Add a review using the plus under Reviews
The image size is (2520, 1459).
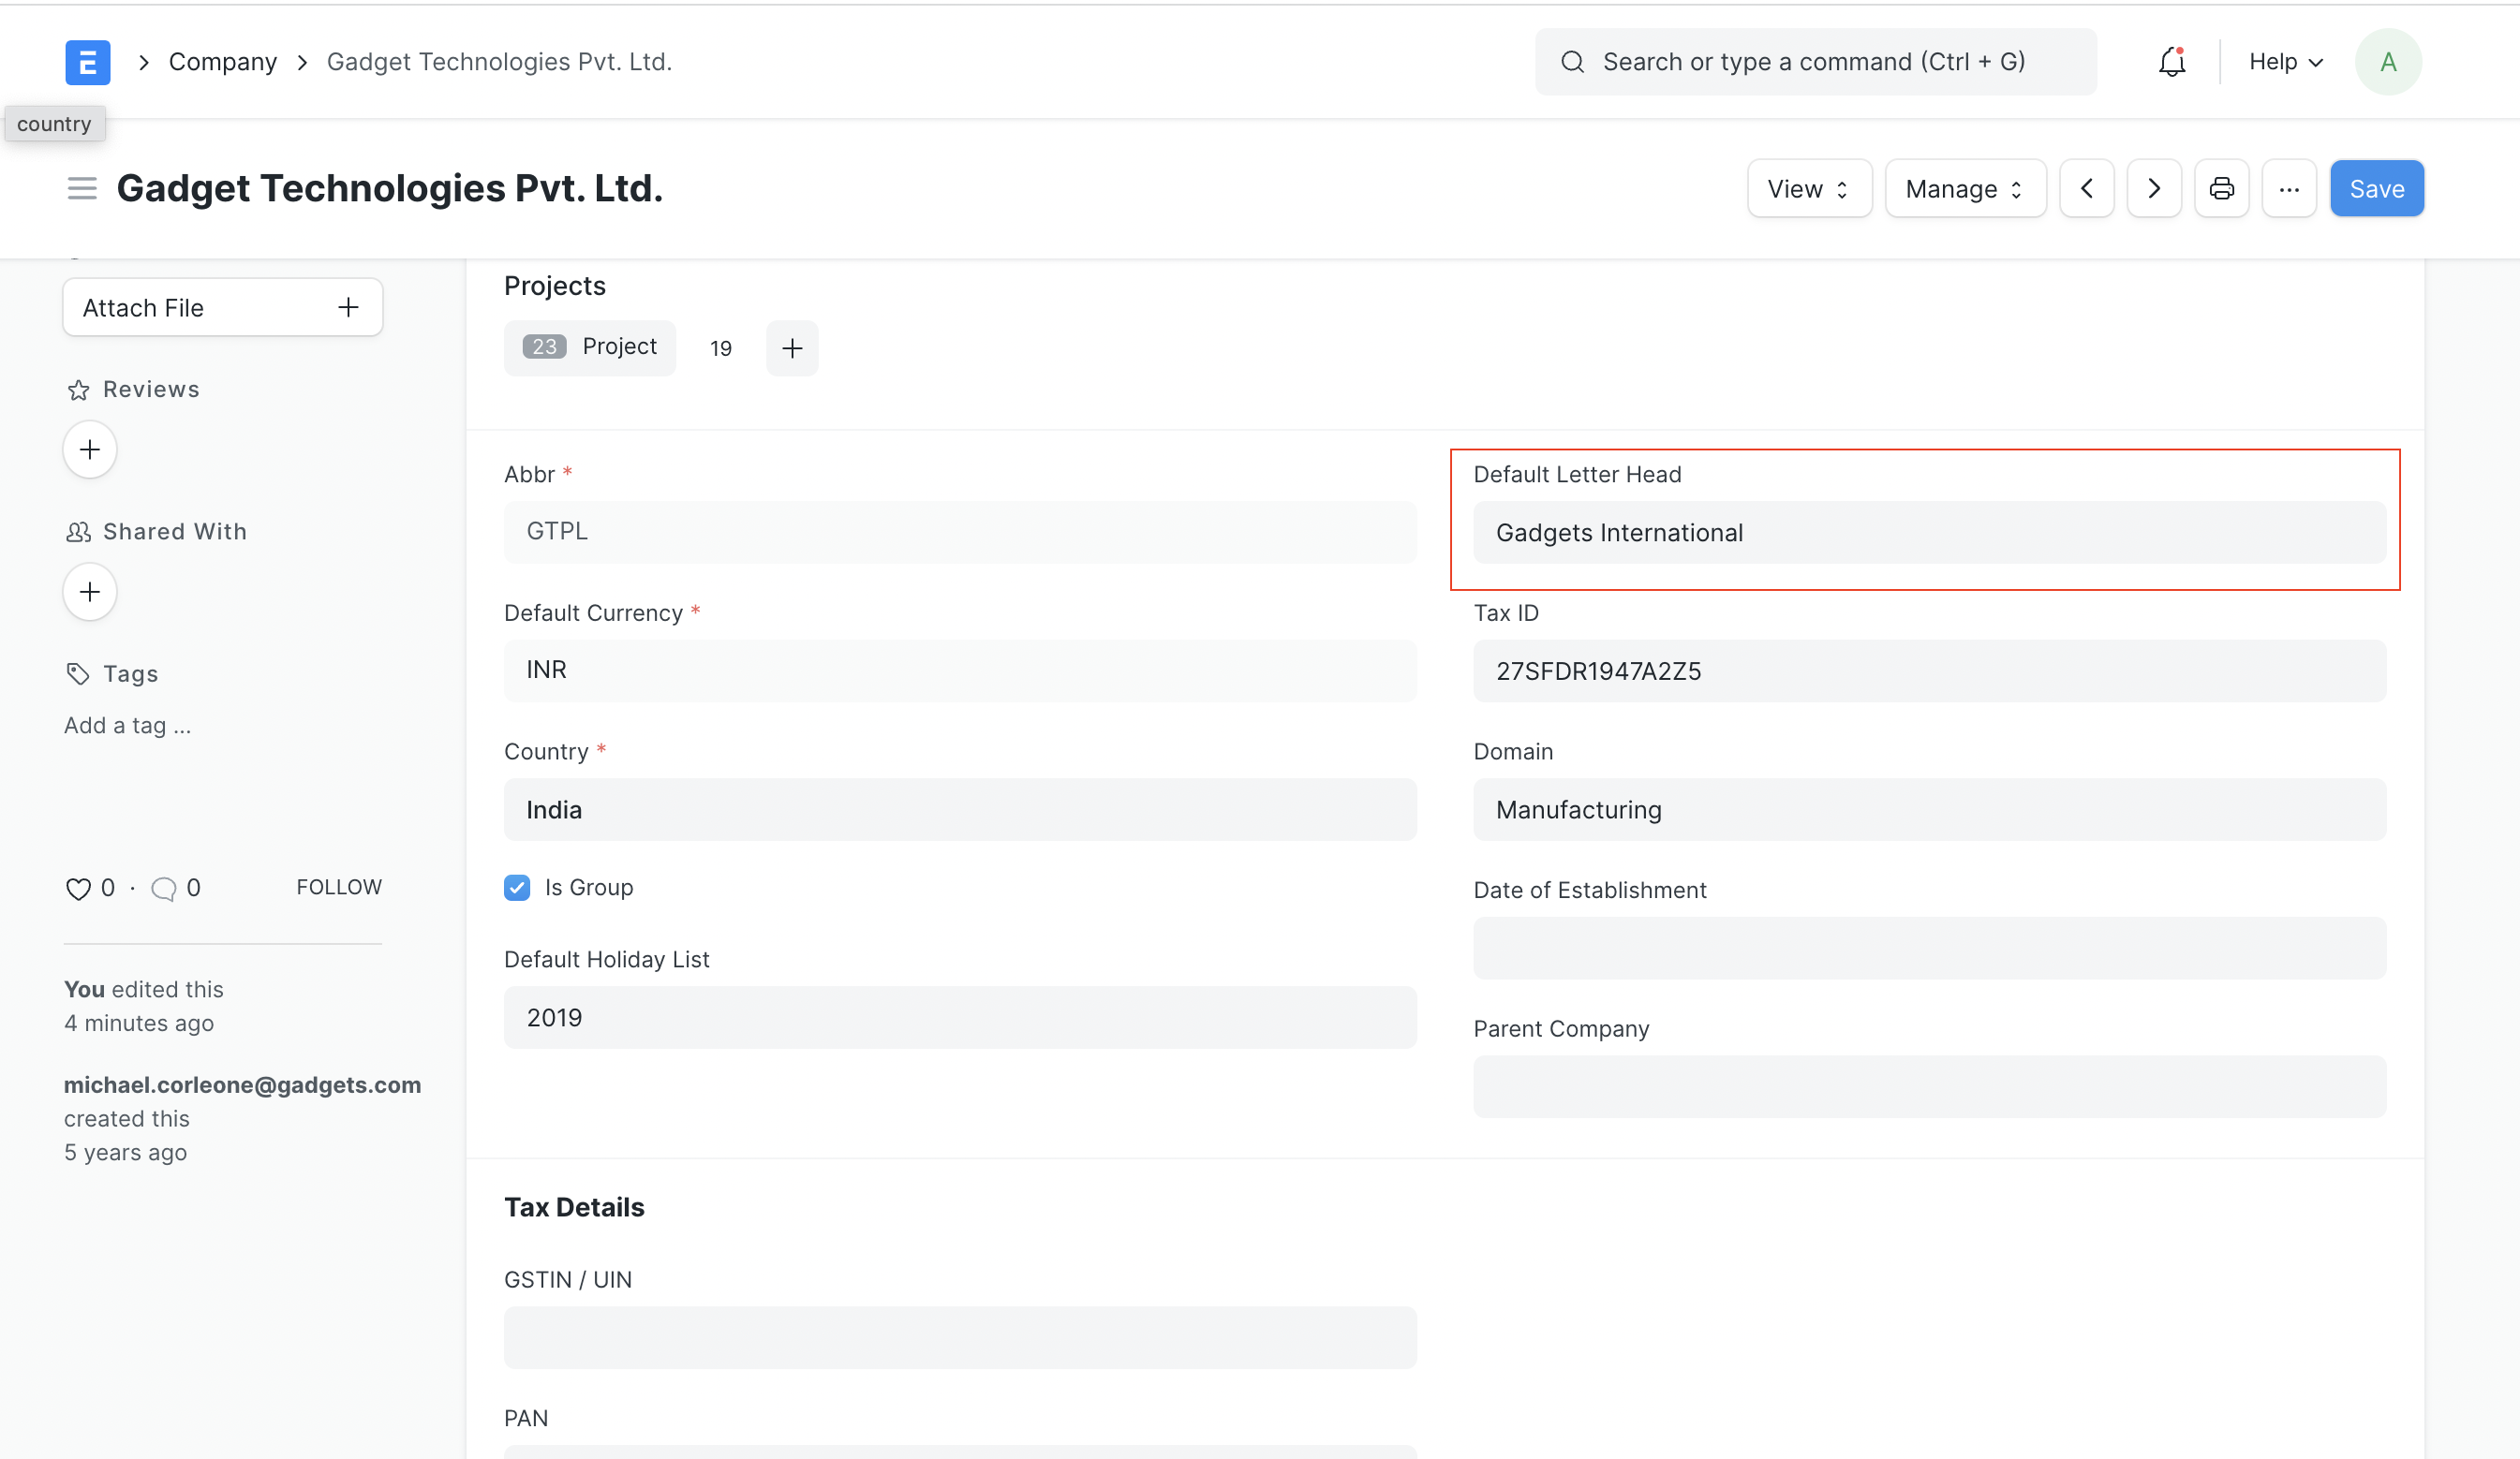click(x=89, y=449)
